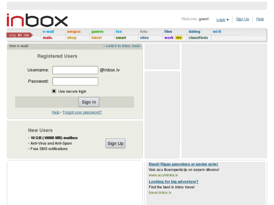Viewport: 274px width, 205px height.
Task: Switch language to rus
Action: (26, 35)
